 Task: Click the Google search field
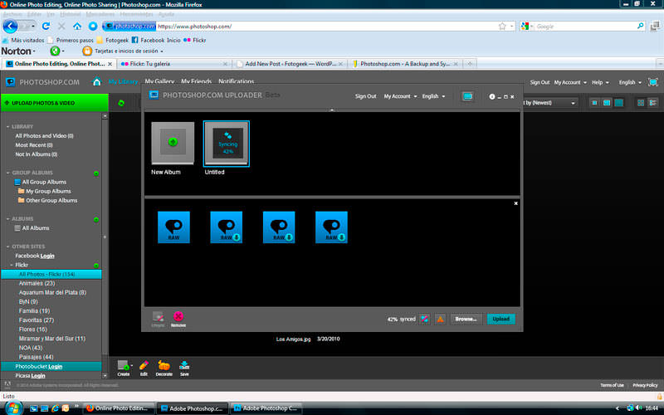pyautogui.click(x=585, y=27)
